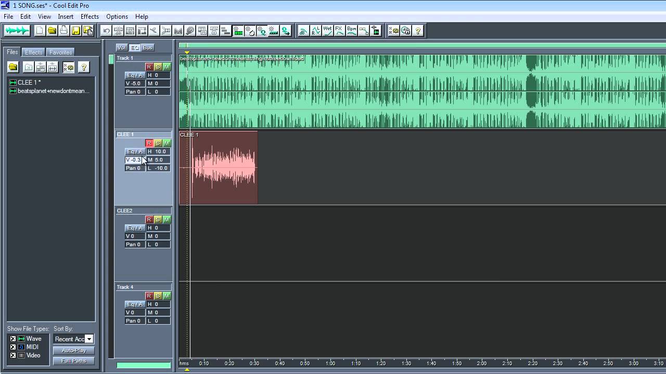Select the Vol track controls tab
The image size is (666, 374).
pos(122,48)
